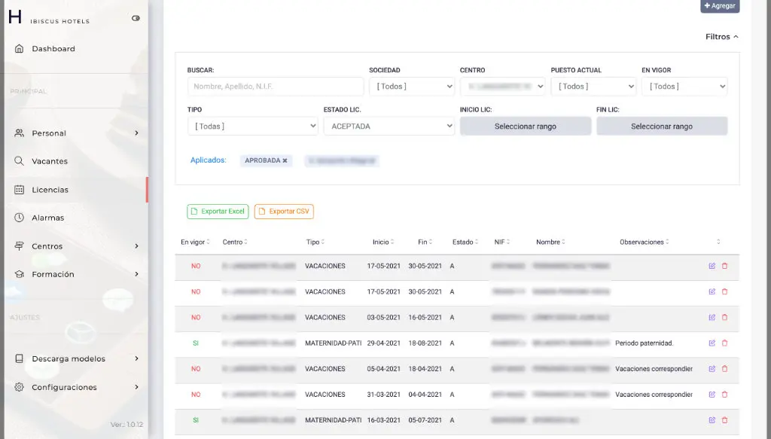The height and width of the screenshot is (439, 771).
Task: Select range for Fin Lic
Action: pyautogui.click(x=662, y=127)
